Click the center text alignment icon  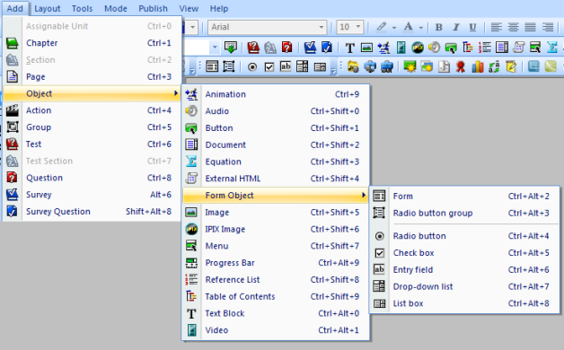click(x=514, y=27)
